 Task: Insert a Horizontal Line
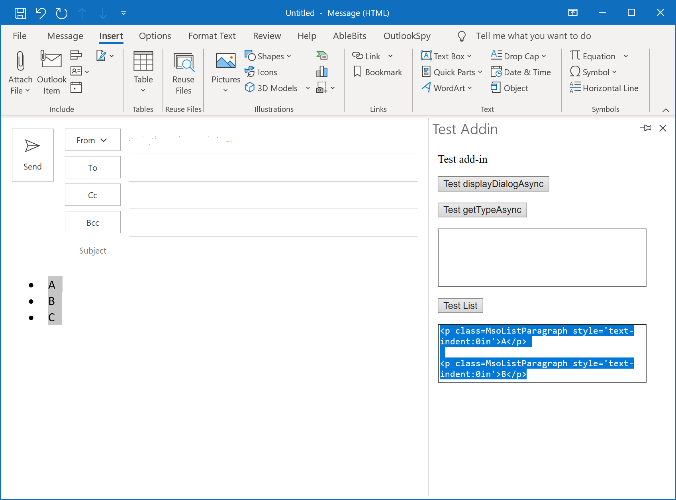pyautogui.click(x=604, y=88)
